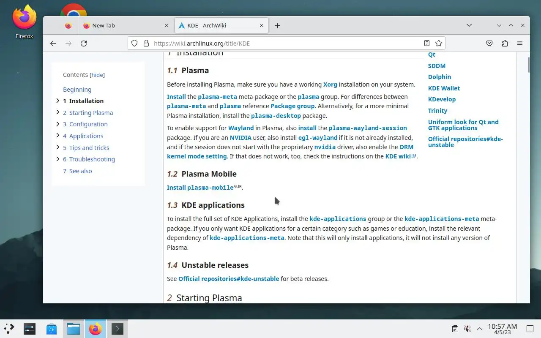Go to Beginning in contents
The height and width of the screenshot is (338, 541).
(77, 90)
